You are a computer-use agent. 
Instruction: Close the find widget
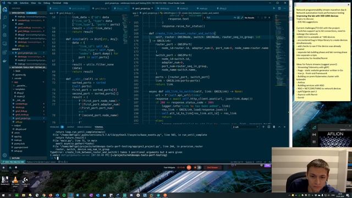click(269, 18)
